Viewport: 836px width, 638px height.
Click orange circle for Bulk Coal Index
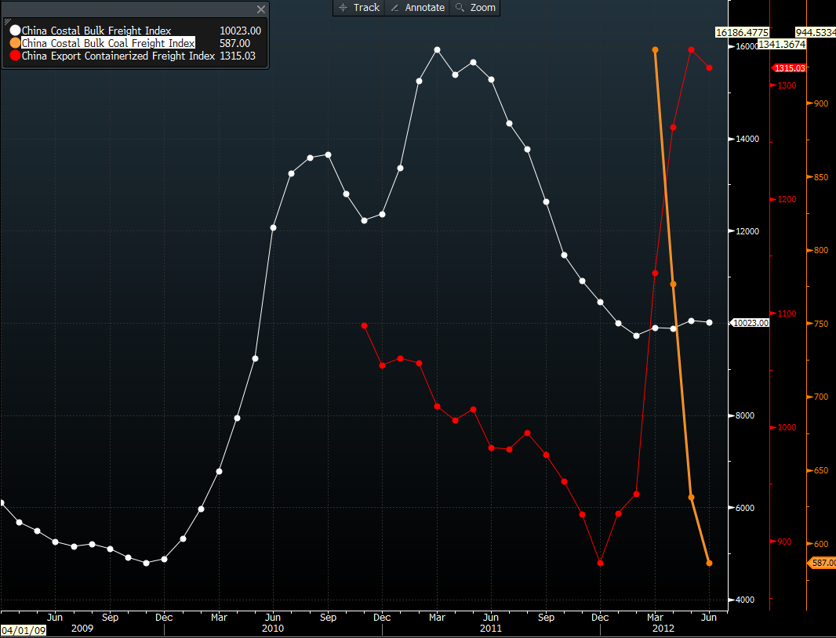[15, 43]
